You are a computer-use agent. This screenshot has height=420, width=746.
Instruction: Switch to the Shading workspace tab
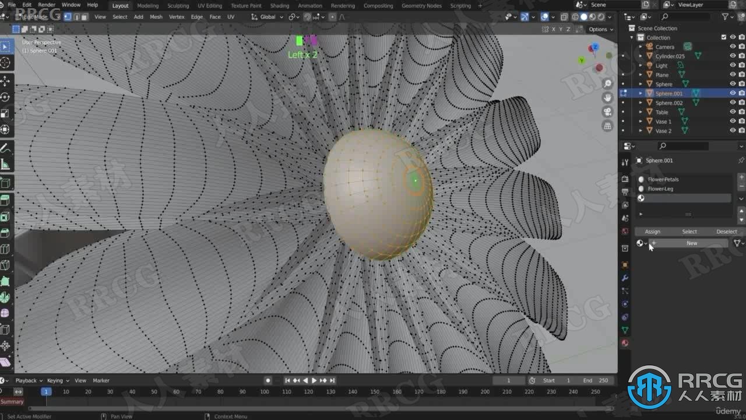click(x=280, y=5)
